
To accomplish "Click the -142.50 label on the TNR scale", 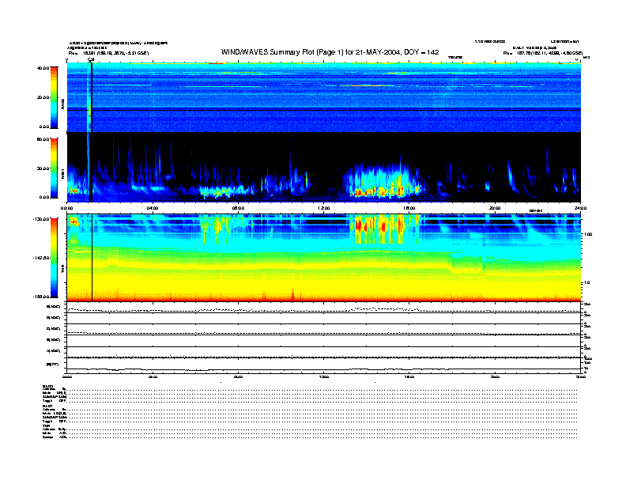I will click(x=41, y=258).
